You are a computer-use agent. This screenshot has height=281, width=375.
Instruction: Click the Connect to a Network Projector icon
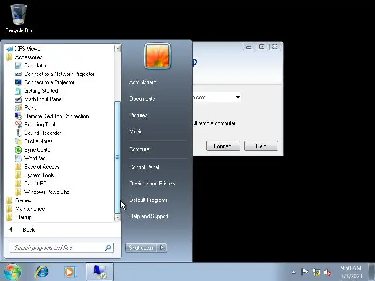point(18,74)
